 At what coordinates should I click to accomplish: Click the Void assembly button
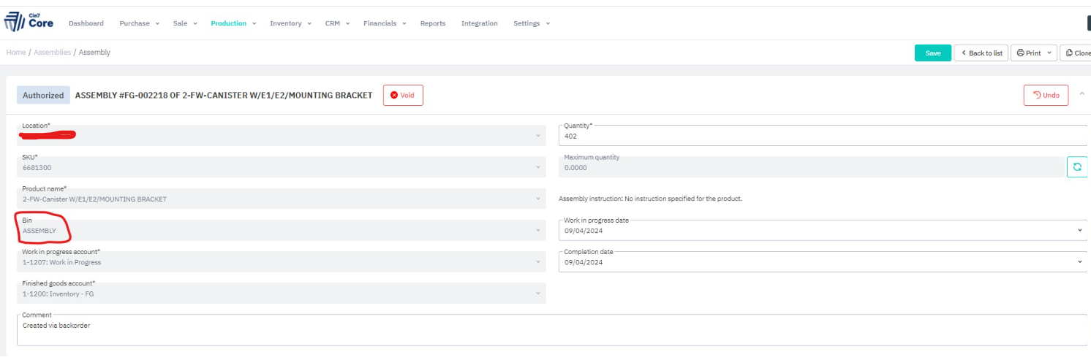[403, 95]
